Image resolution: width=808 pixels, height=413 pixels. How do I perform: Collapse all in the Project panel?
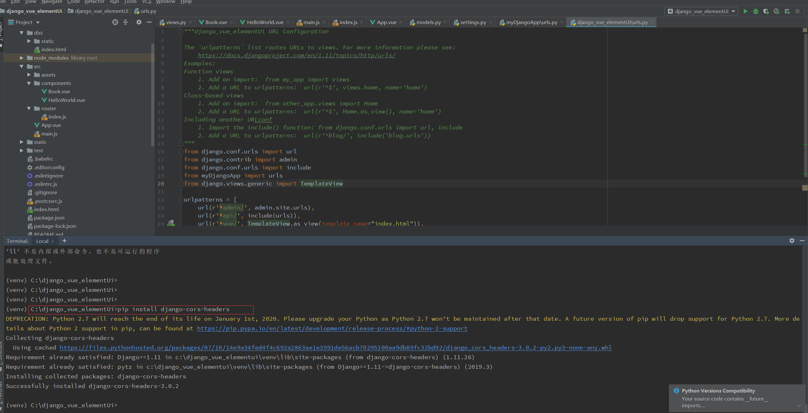pos(125,22)
